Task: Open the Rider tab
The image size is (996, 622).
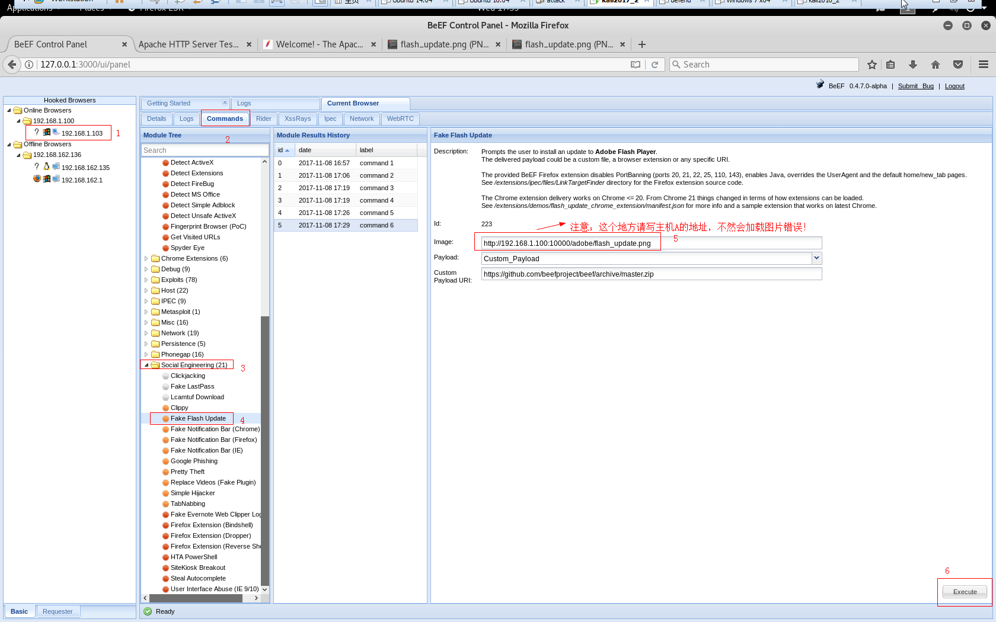Action: pos(263,119)
